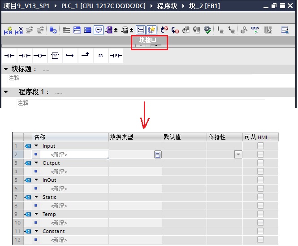Close the branch with the upward arrow
The height and width of the screenshot is (246, 298).
[x=85, y=55]
